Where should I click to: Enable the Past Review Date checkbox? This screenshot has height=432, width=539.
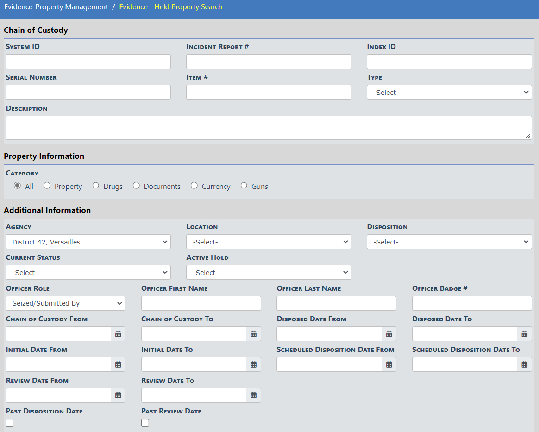pyautogui.click(x=145, y=423)
